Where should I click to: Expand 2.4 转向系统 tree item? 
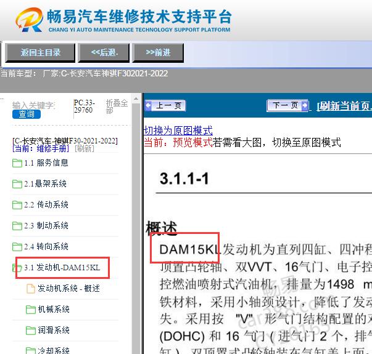click(x=46, y=246)
